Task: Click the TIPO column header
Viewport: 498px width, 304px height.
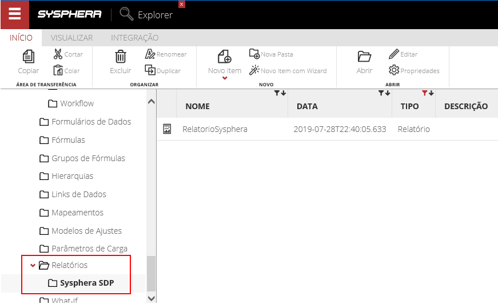Action: 410,106
